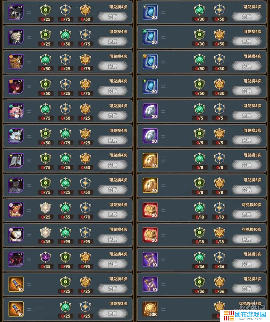Click 兑换 for red chest costing lotus and star emblems
The width and height of the screenshot is (270, 322).
point(247,215)
